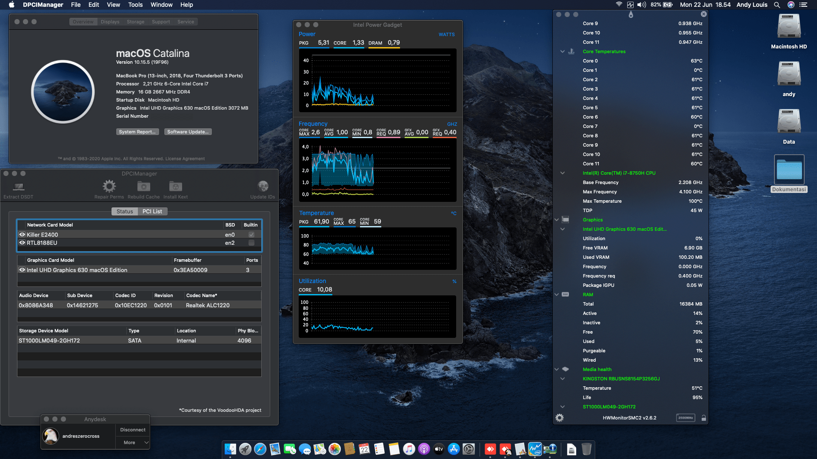Click the 2500MHz badge in HWMonitorSMC2
This screenshot has width=817, height=459.
(686, 418)
